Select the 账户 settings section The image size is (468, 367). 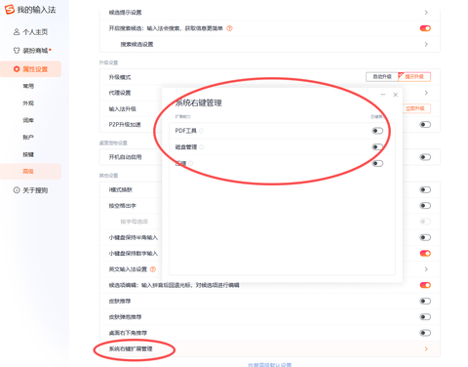coord(28,138)
